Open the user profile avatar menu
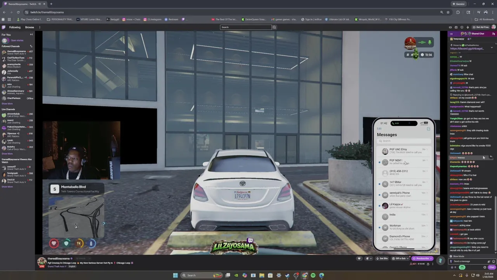The height and width of the screenshot is (280, 497). tap(494, 27)
